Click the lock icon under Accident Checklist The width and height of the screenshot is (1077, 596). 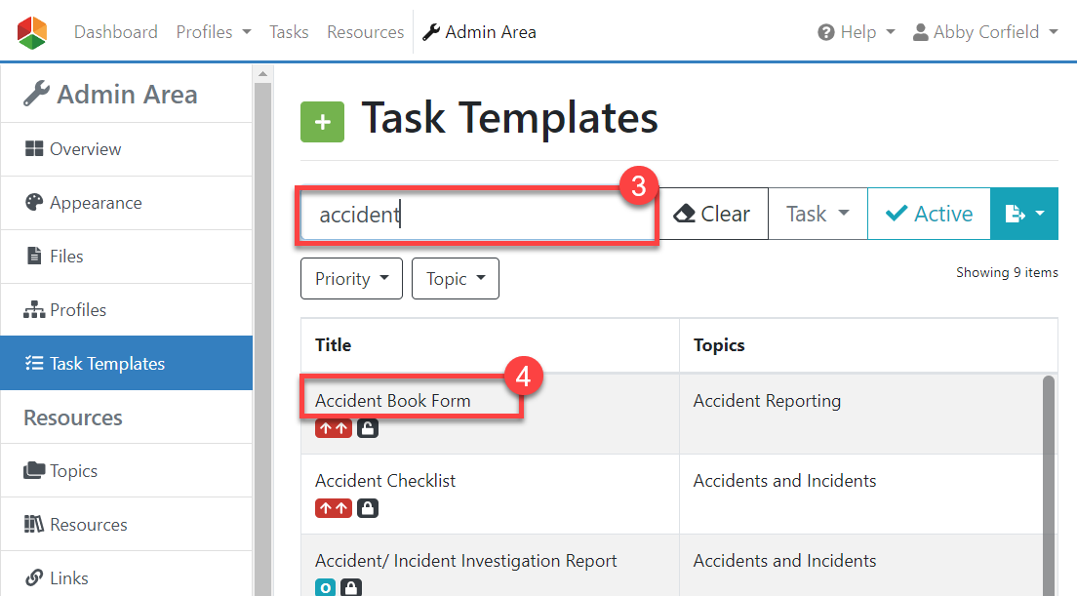pyautogui.click(x=368, y=508)
